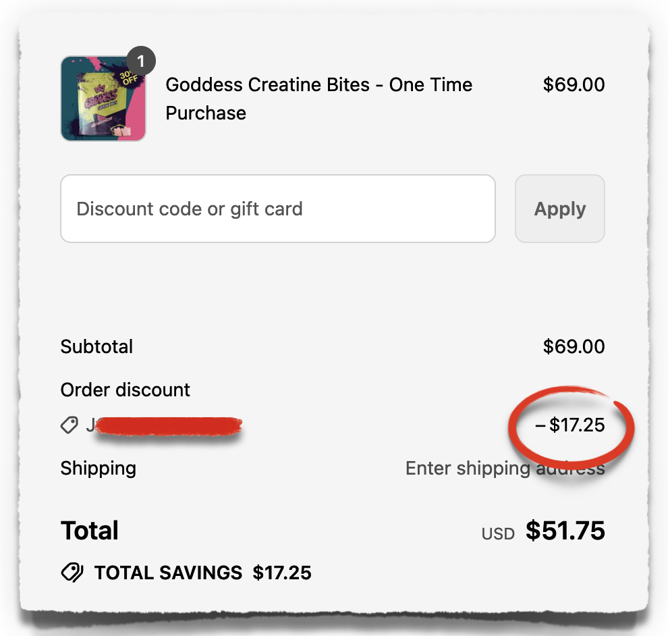Select the quantity badge showing 1
Image resolution: width=668 pixels, height=636 pixels.
coord(141,61)
